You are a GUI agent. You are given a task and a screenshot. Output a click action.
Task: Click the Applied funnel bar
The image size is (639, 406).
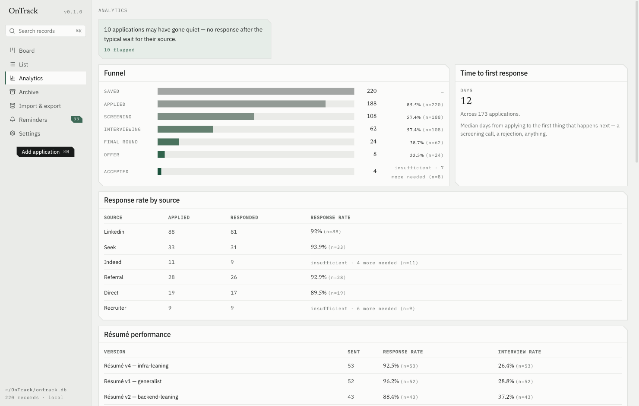256,104
